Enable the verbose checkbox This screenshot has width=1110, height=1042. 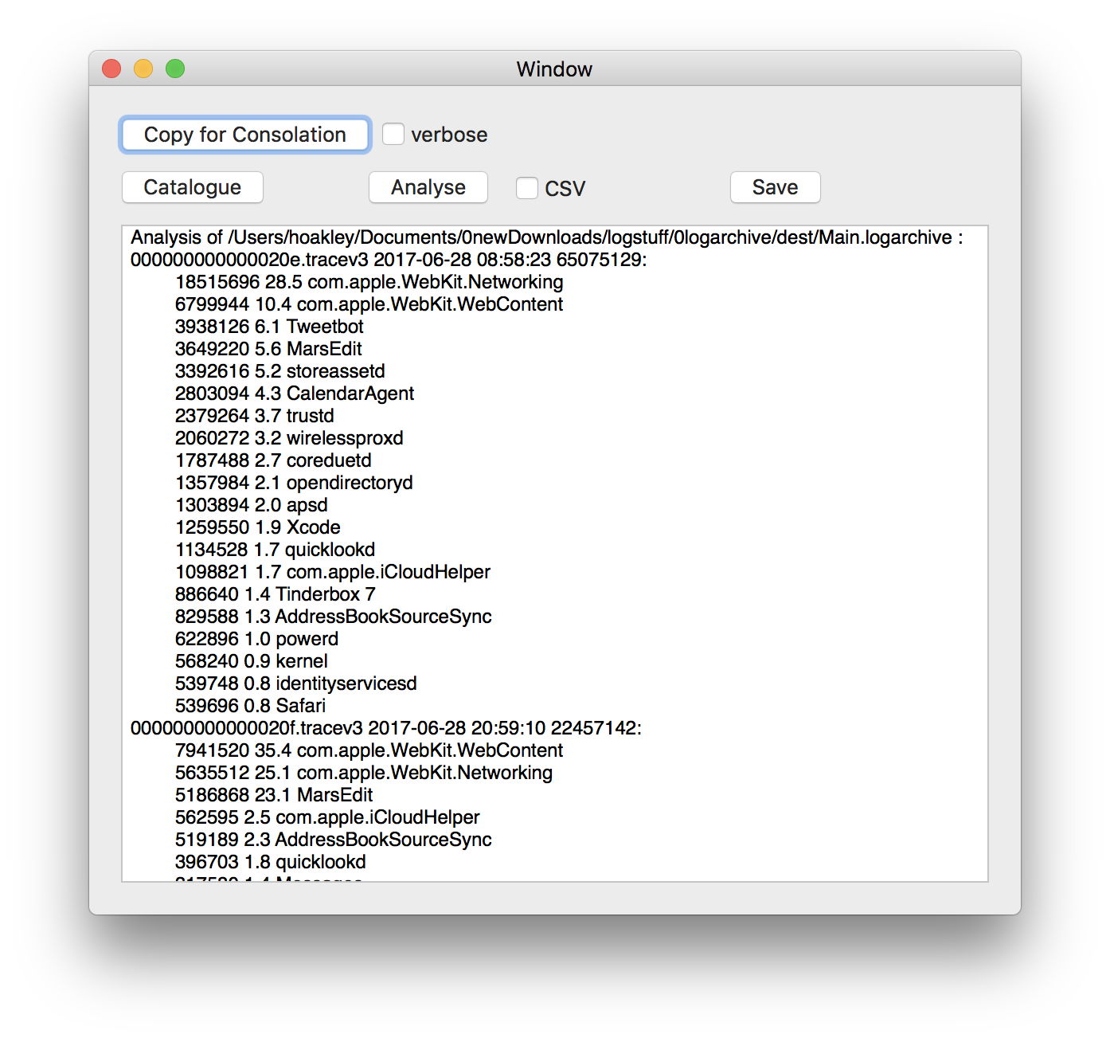pyautogui.click(x=393, y=134)
